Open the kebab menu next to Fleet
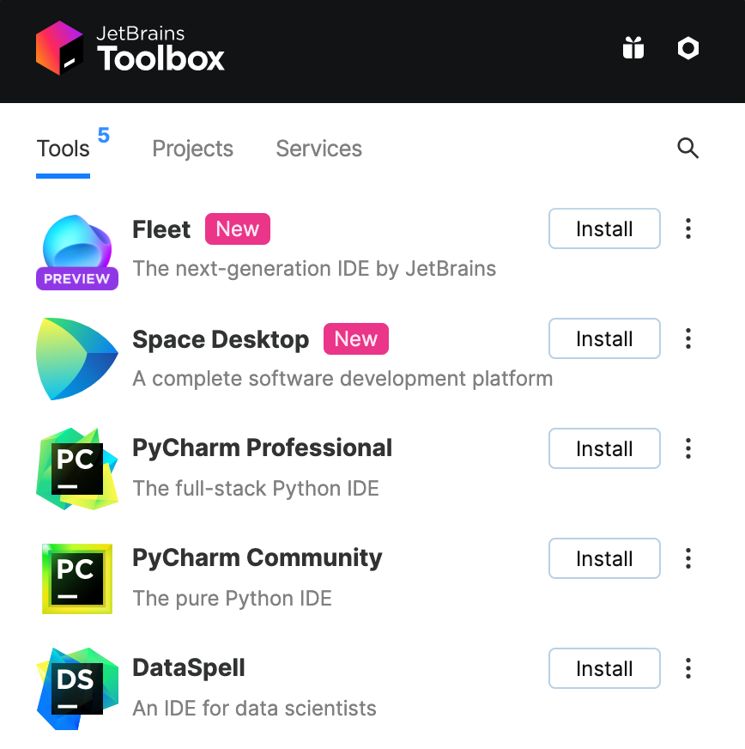This screenshot has width=745, height=749. 688,228
